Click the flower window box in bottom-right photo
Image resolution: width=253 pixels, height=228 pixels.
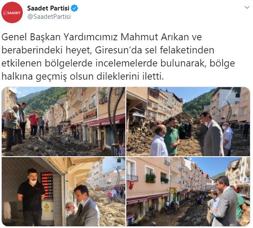tap(150, 178)
